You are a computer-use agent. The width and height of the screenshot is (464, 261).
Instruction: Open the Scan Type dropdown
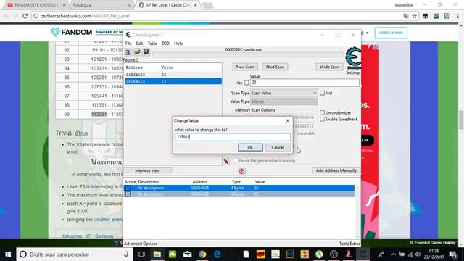click(283, 93)
